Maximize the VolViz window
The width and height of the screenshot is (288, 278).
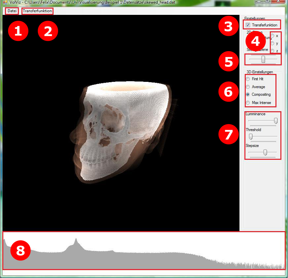(267, 1)
